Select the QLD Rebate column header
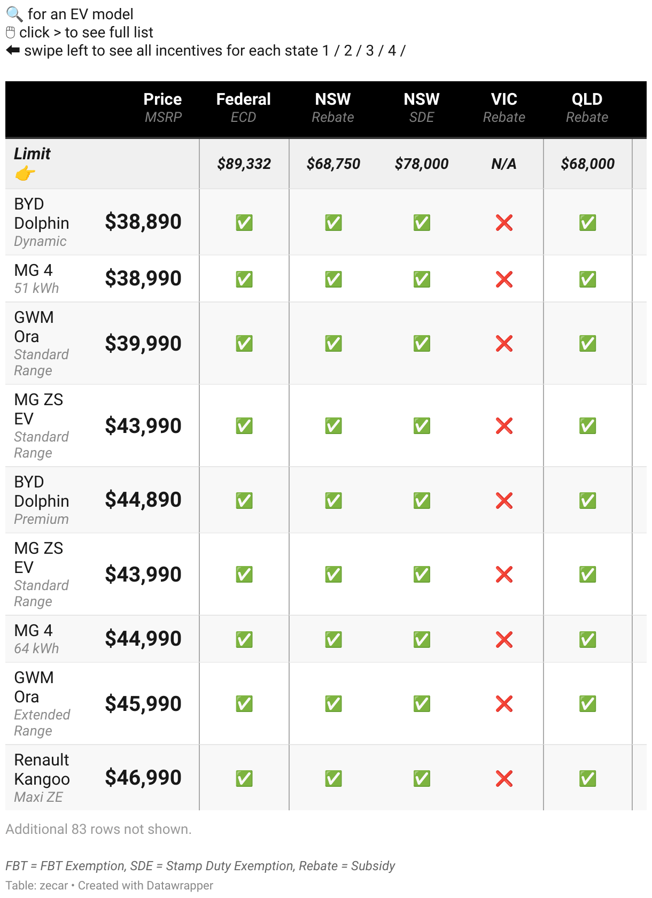Screen dimensions: 652x898 click(x=587, y=107)
